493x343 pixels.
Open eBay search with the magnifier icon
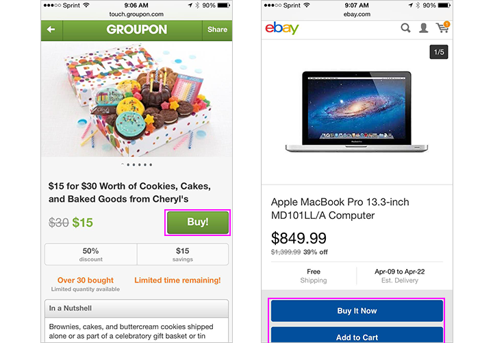click(406, 28)
